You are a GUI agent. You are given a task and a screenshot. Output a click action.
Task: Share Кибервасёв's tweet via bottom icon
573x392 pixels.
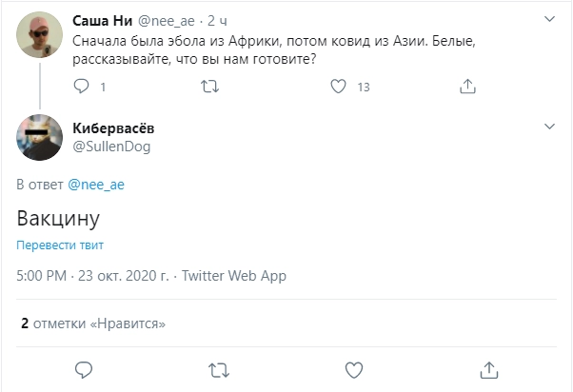pos(488,368)
